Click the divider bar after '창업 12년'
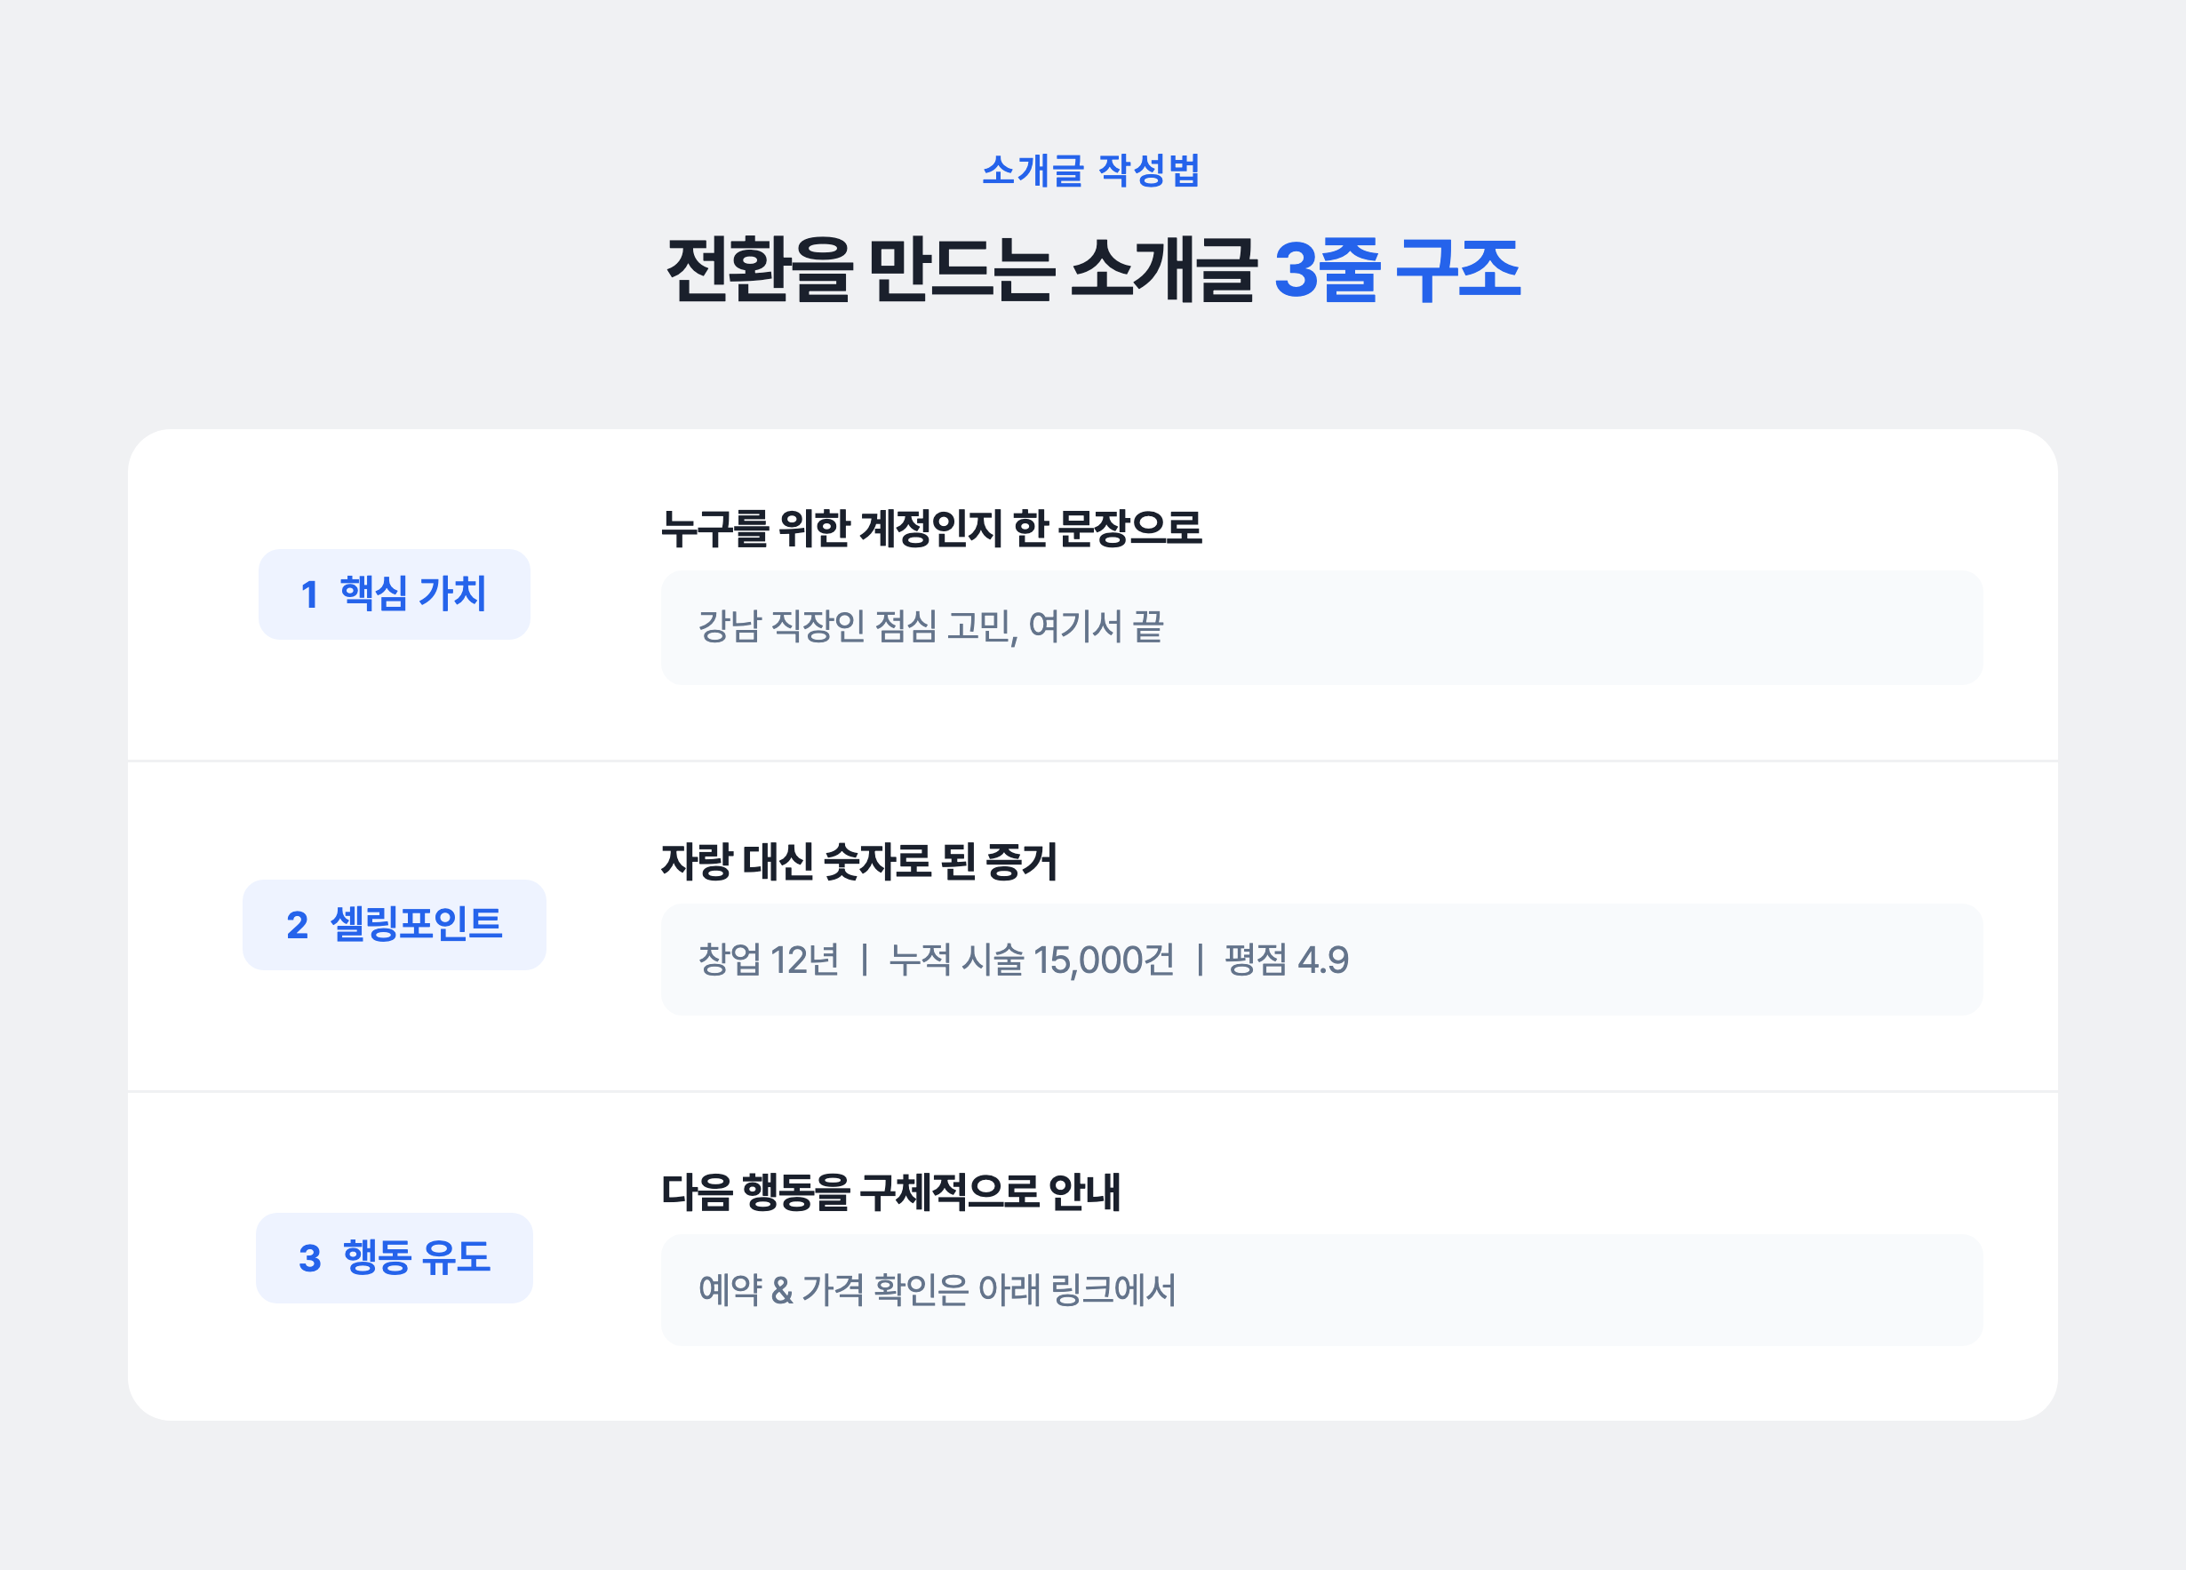The height and width of the screenshot is (1570, 2186). [865, 960]
